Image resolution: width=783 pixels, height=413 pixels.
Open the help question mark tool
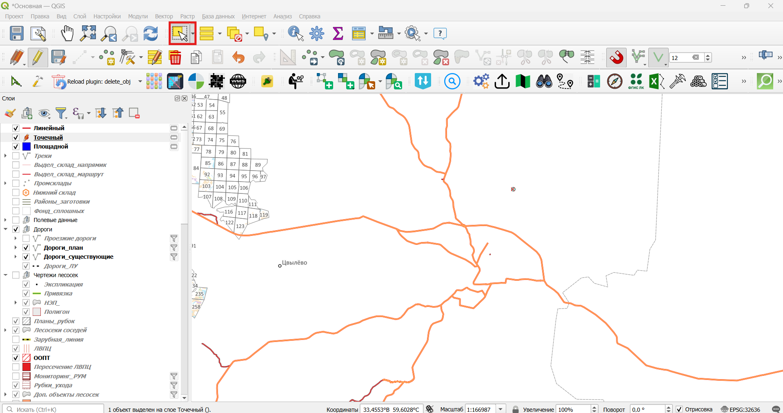coord(440,33)
